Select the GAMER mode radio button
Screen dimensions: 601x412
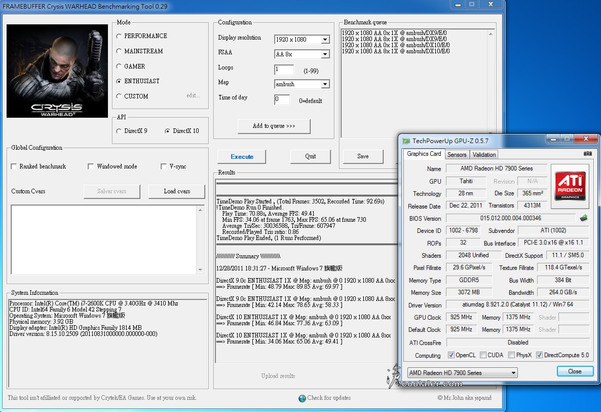(x=119, y=66)
